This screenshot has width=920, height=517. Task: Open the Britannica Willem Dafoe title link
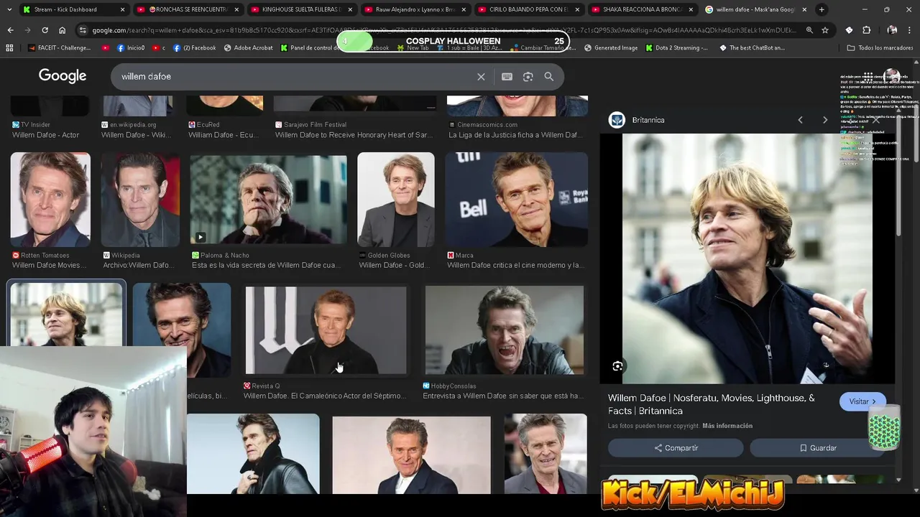712,404
